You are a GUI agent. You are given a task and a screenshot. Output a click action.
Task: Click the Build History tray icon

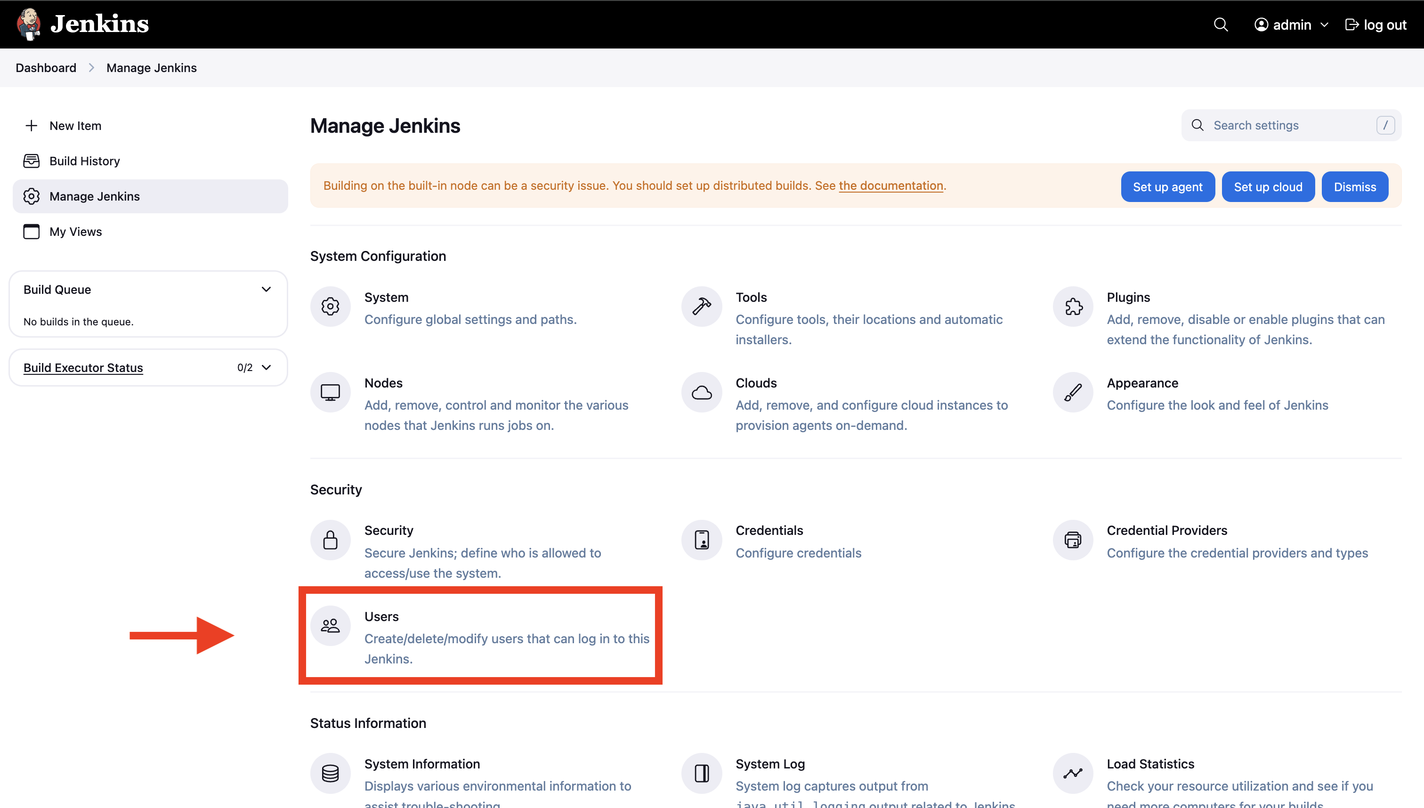(x=32, y=161)
